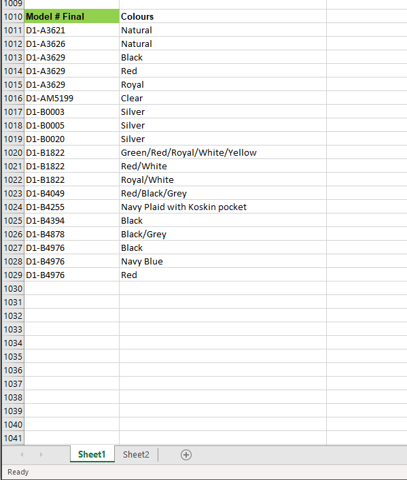
Task: Select the Sheet1 tab
Action: pyautogui.click(x=92, y=455)
